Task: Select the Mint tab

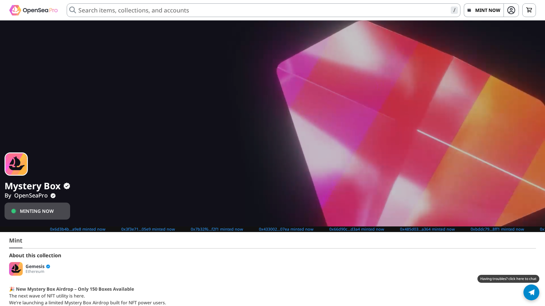Action: [x=16, y=241]
